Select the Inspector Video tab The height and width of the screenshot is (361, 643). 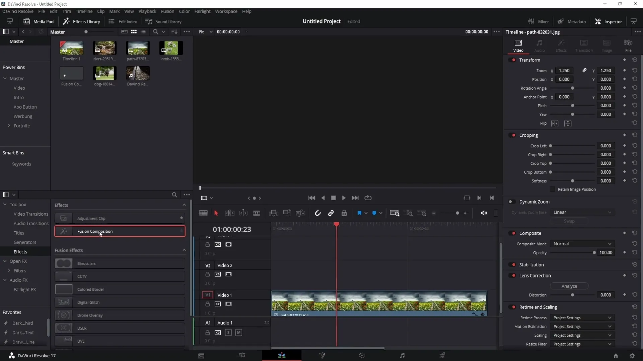coord(518,46)
